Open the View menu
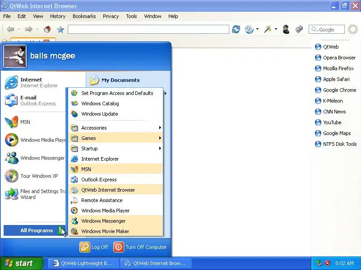Viewport: 361px width, 270px height. [x=38, y=16]
